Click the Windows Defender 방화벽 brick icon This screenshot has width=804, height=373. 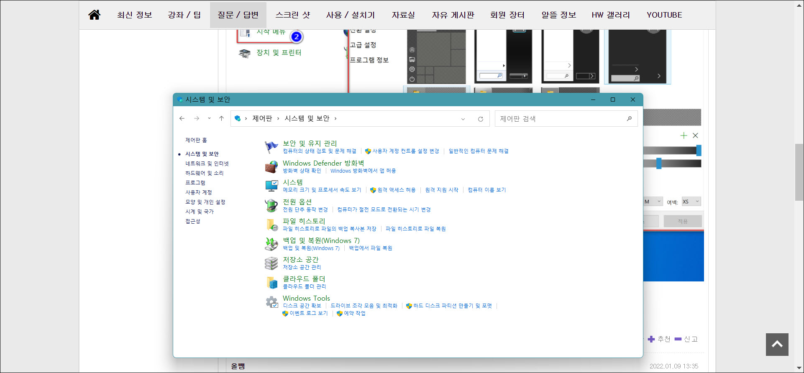pyautogui.click(x=271, y=166)
